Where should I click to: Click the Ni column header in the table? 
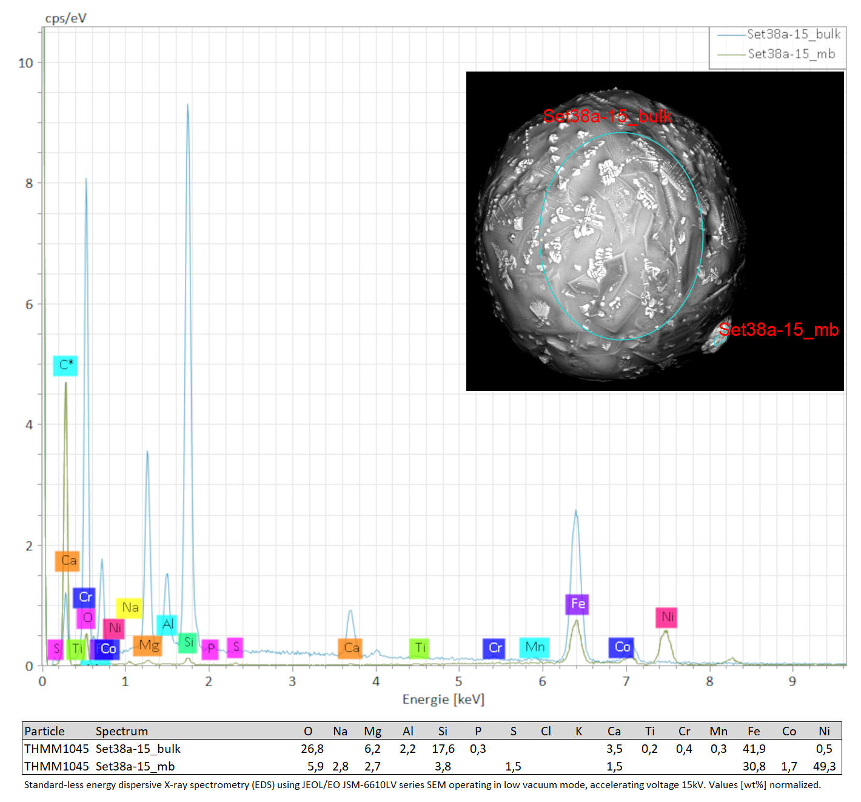824,731
